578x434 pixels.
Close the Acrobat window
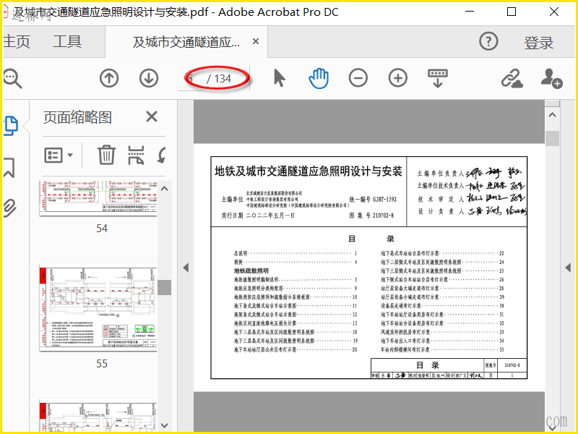[x=554, y=12]
